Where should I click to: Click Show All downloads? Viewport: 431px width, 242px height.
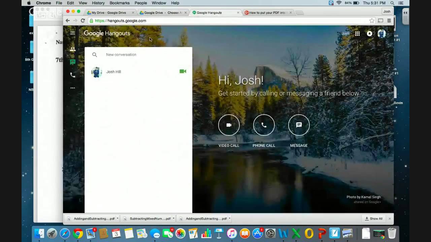[374, 218]
